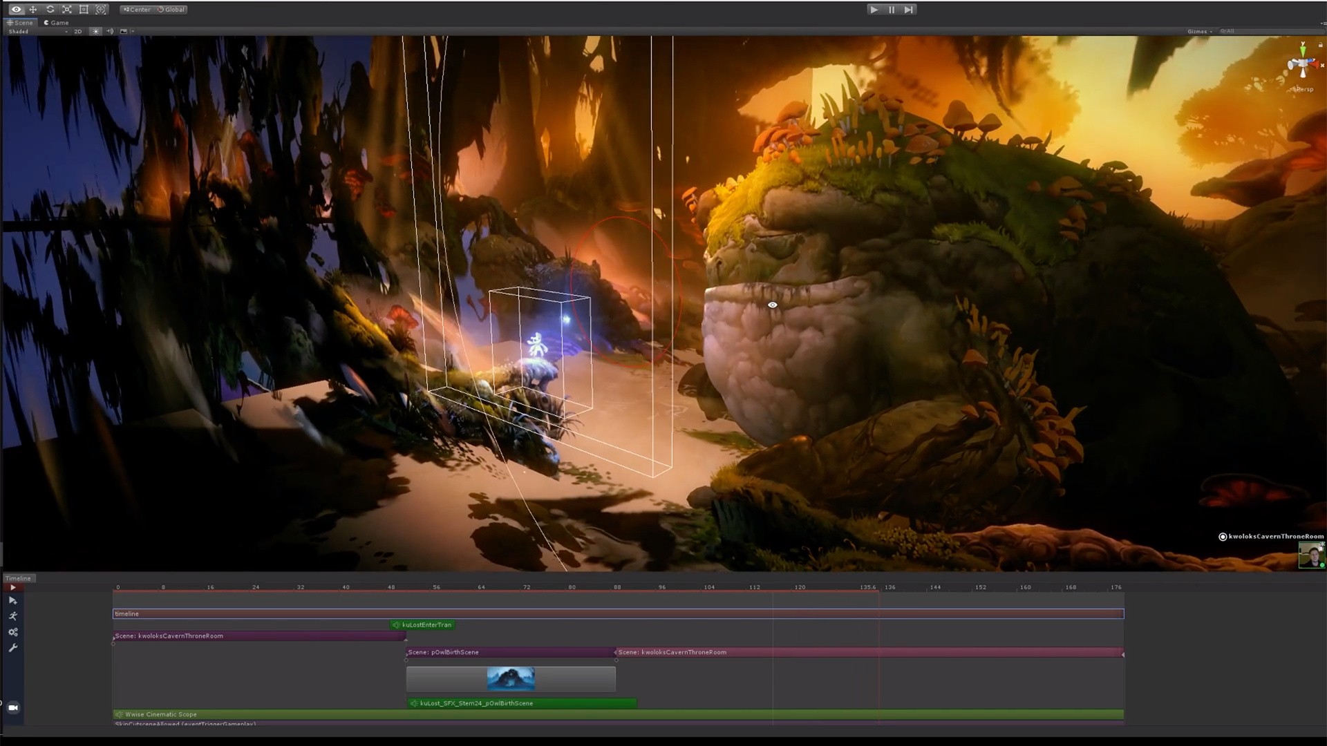1327x746 pixels.
Task: Open scene effects dropdown arrow
Action: click(132, 31)
